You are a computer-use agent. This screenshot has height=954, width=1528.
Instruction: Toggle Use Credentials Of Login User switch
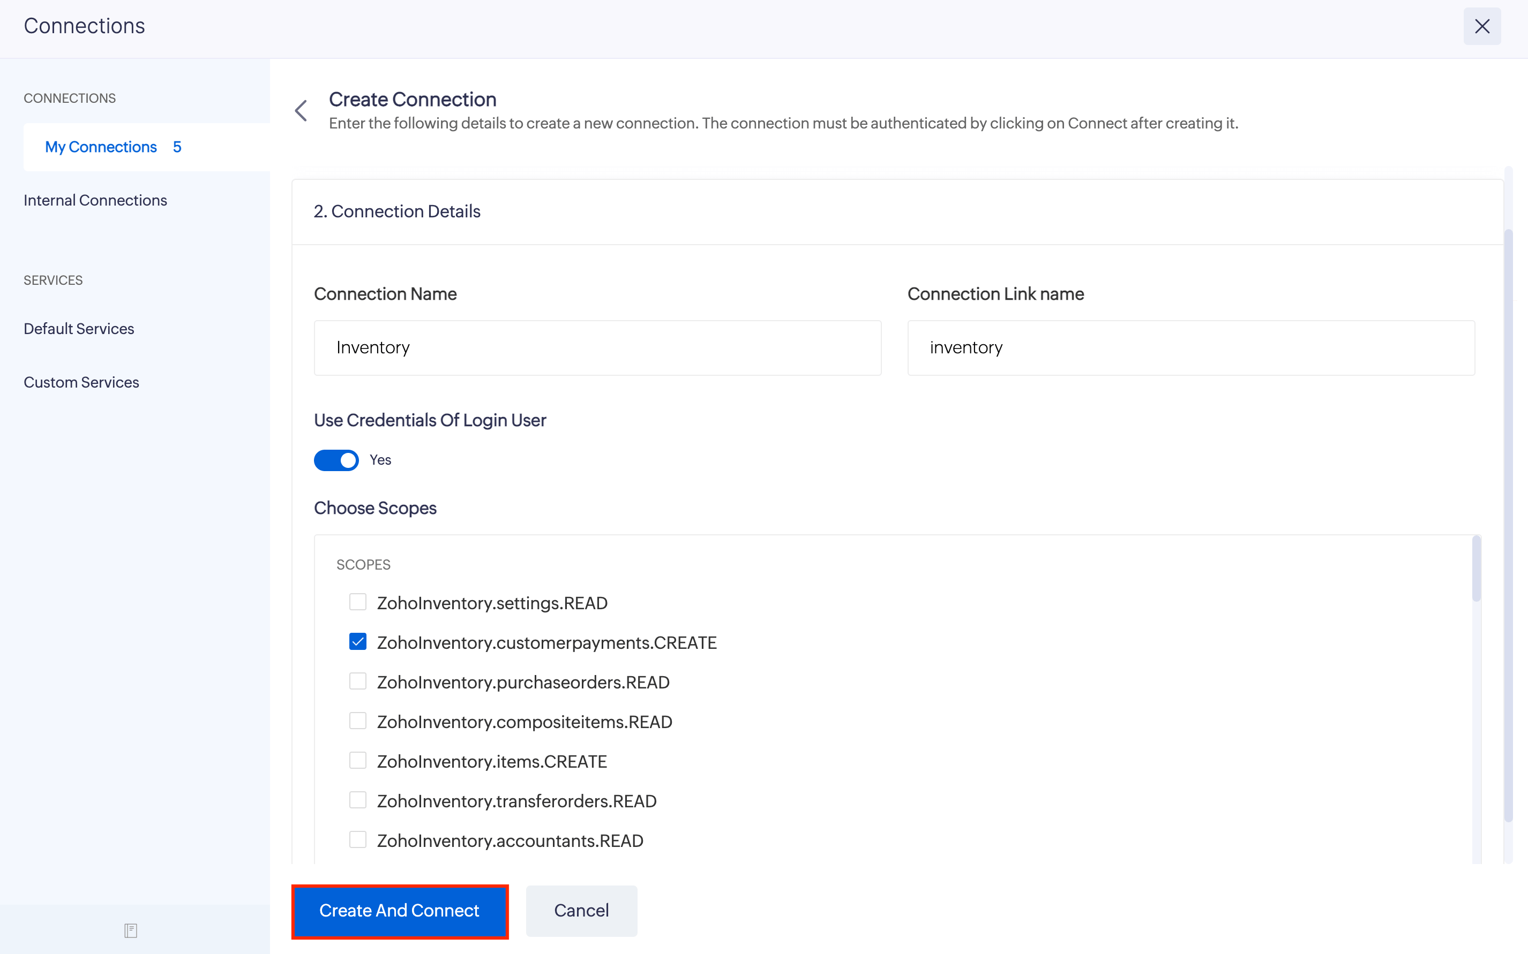pyautogui.click(x=336, y=460)
